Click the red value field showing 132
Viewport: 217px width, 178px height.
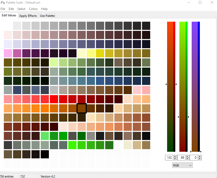pos(169,158)
